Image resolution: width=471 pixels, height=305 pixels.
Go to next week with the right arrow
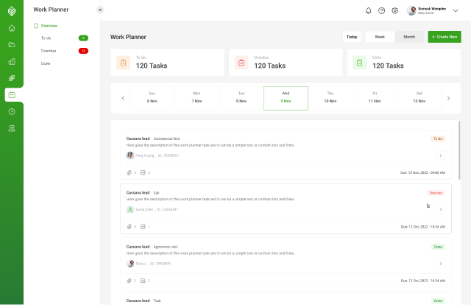tap(448, 99)
